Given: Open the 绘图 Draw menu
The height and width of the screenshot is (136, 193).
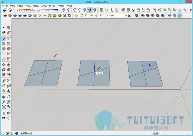Looking at the screenshot, I should pos(36,6).
